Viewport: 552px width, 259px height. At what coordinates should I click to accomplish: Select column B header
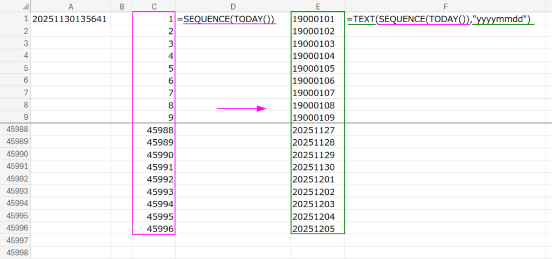tap(122, 6)
